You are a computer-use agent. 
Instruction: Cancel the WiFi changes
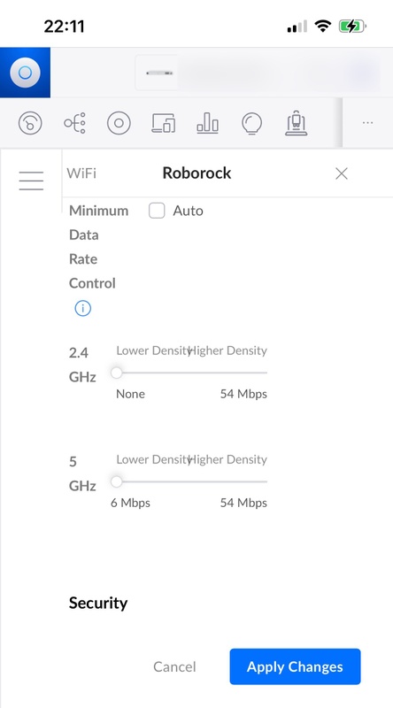pos(174,666)
